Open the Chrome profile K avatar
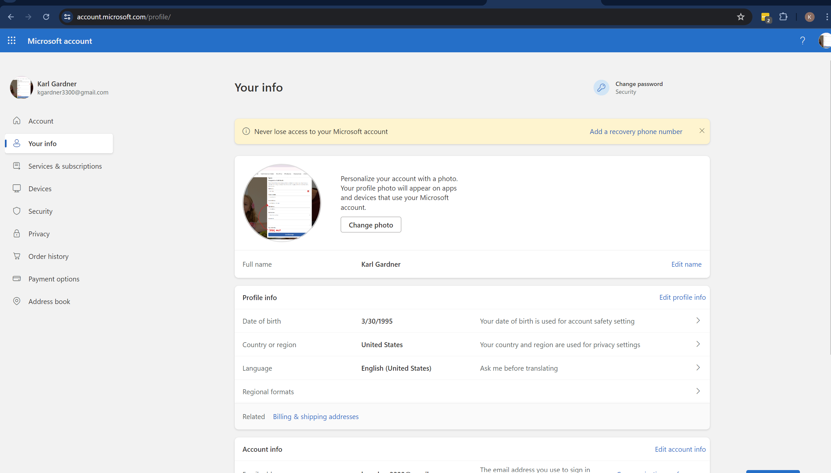Viewport: 831px width, 473px height. 809,17
